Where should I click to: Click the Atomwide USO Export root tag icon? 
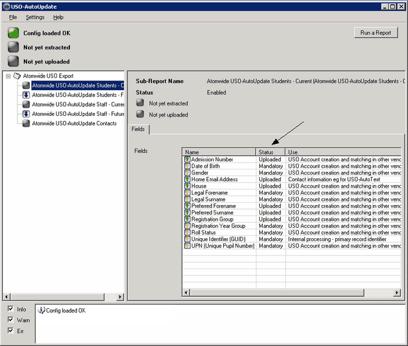point(17,76)
